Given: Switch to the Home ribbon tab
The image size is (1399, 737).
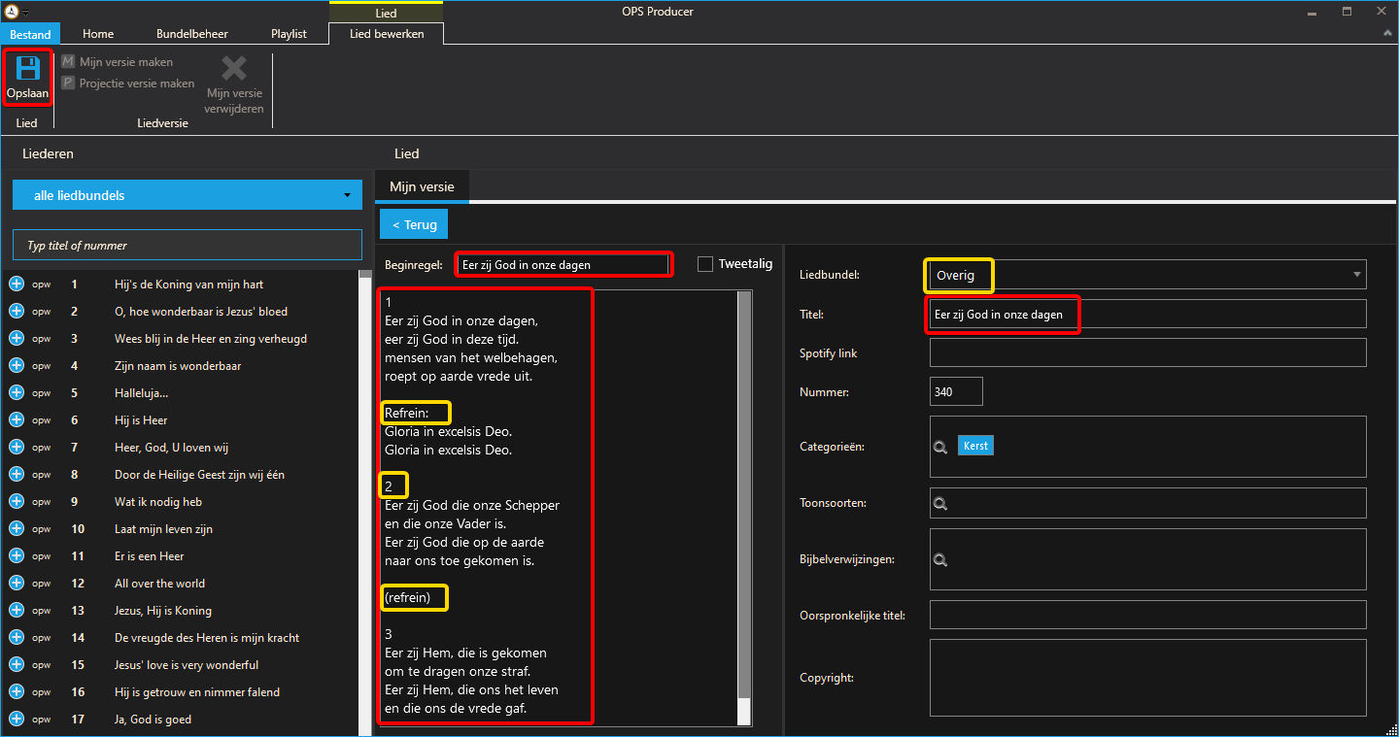Looking at the screenshot, I should click(98, 34).
